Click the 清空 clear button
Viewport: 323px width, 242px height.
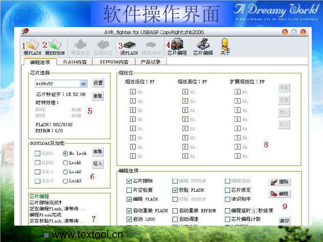coord(285,221)
